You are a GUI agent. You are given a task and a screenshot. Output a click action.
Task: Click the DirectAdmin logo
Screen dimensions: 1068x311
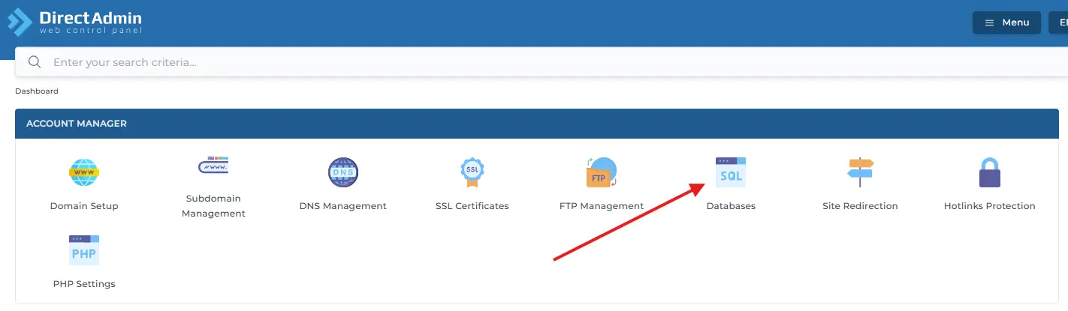(74, 22)
